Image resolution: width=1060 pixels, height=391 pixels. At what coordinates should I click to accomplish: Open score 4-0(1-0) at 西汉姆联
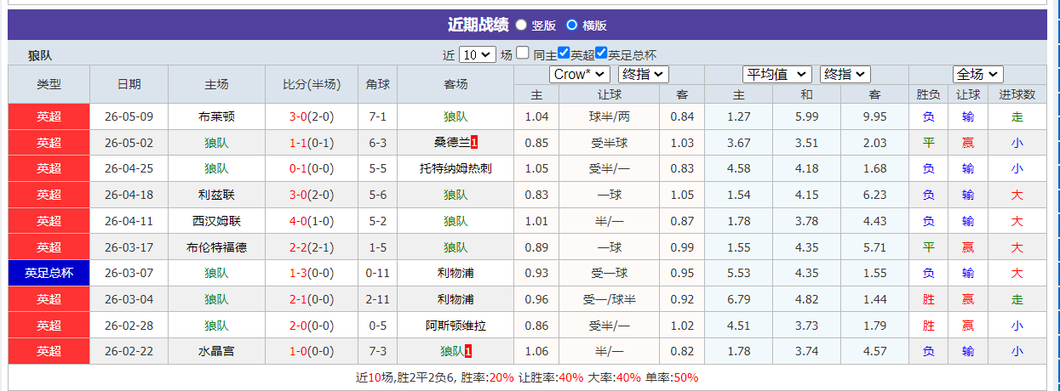312,221
